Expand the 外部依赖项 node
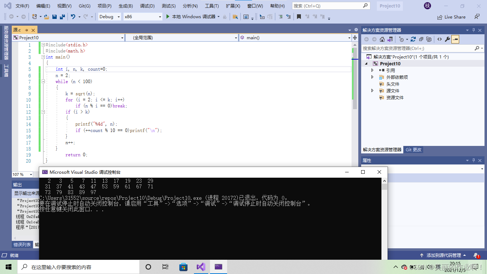The height and width of the screenshot is (274, 487). pyautogui.click(x=373, y=77)
